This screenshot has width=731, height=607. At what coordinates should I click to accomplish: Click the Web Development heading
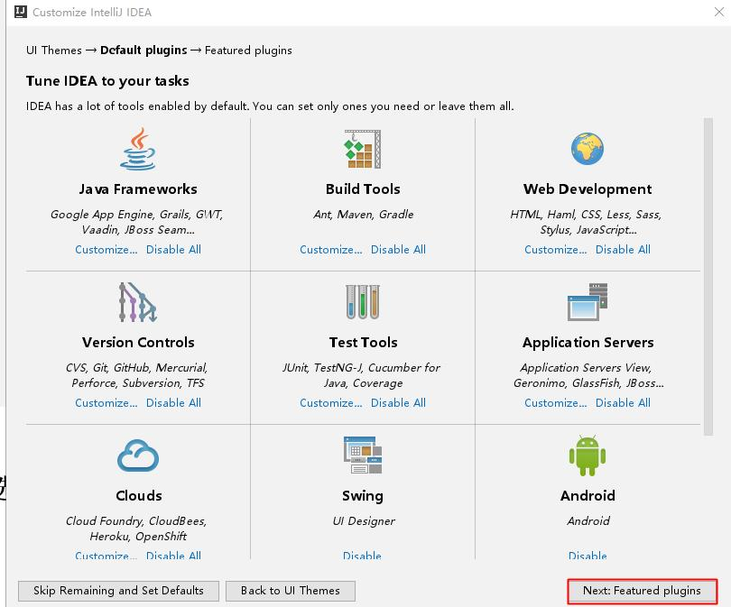point(588,189)
